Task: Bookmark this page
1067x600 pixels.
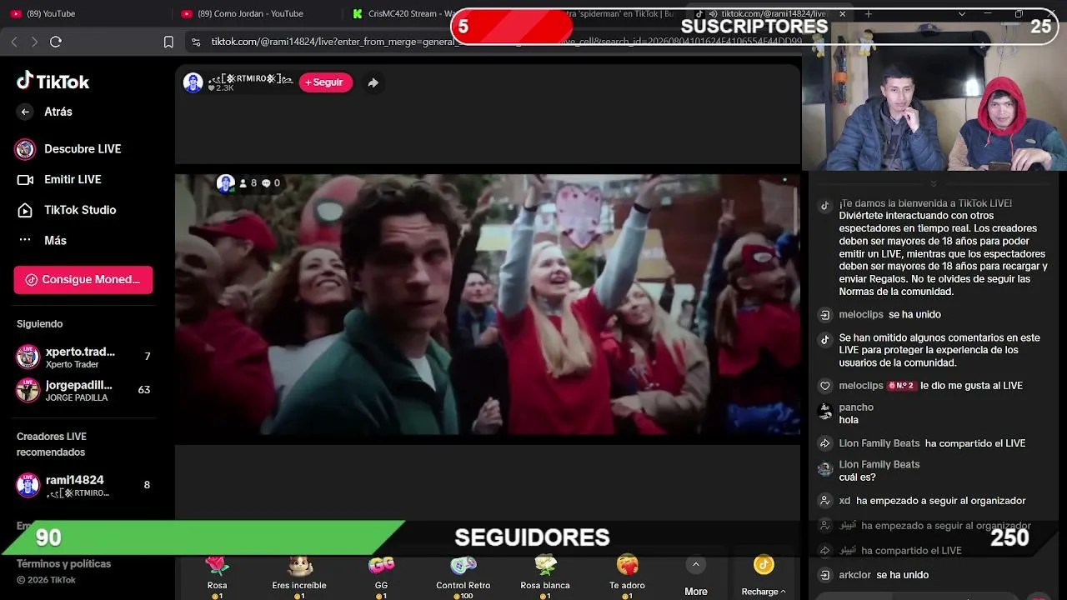Action: pyautogui.click(x=168, y=42)
